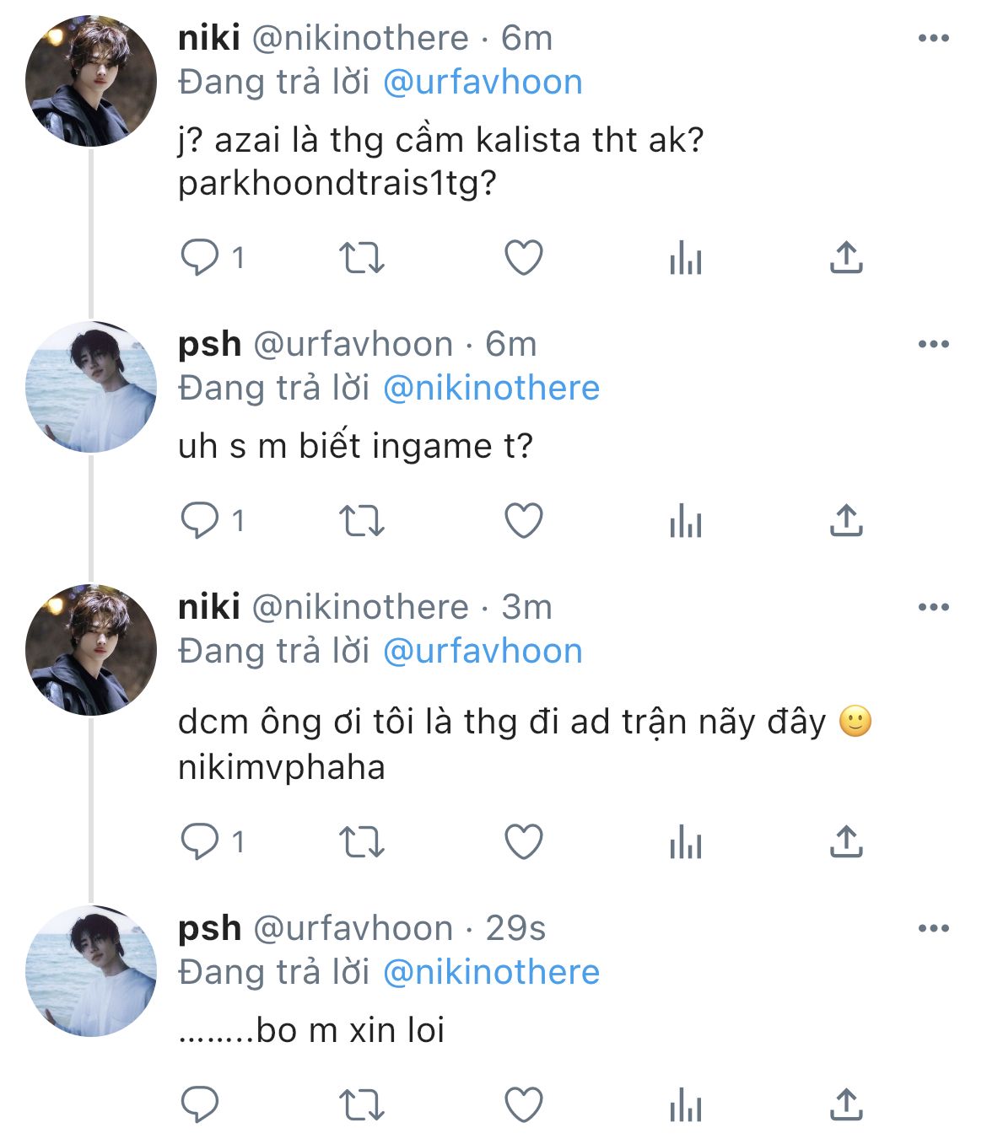The image size is (987, 1144).
Task: Like niki's tweet ending with nikimvphaha
Action: point(523,842)
